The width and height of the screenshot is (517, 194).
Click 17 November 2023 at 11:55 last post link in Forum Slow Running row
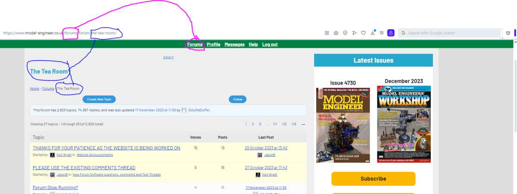click(266, 188)
